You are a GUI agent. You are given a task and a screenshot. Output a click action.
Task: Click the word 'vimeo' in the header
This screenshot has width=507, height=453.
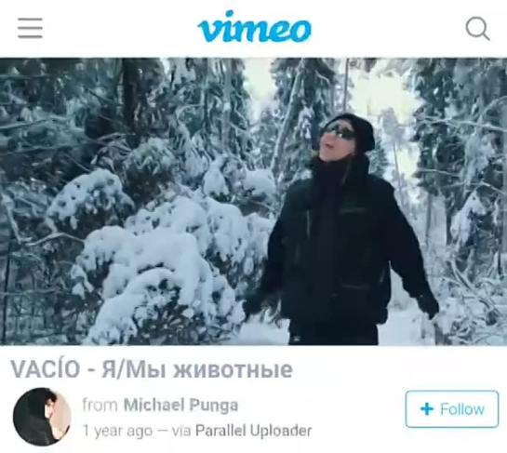(x=255, y=27)
